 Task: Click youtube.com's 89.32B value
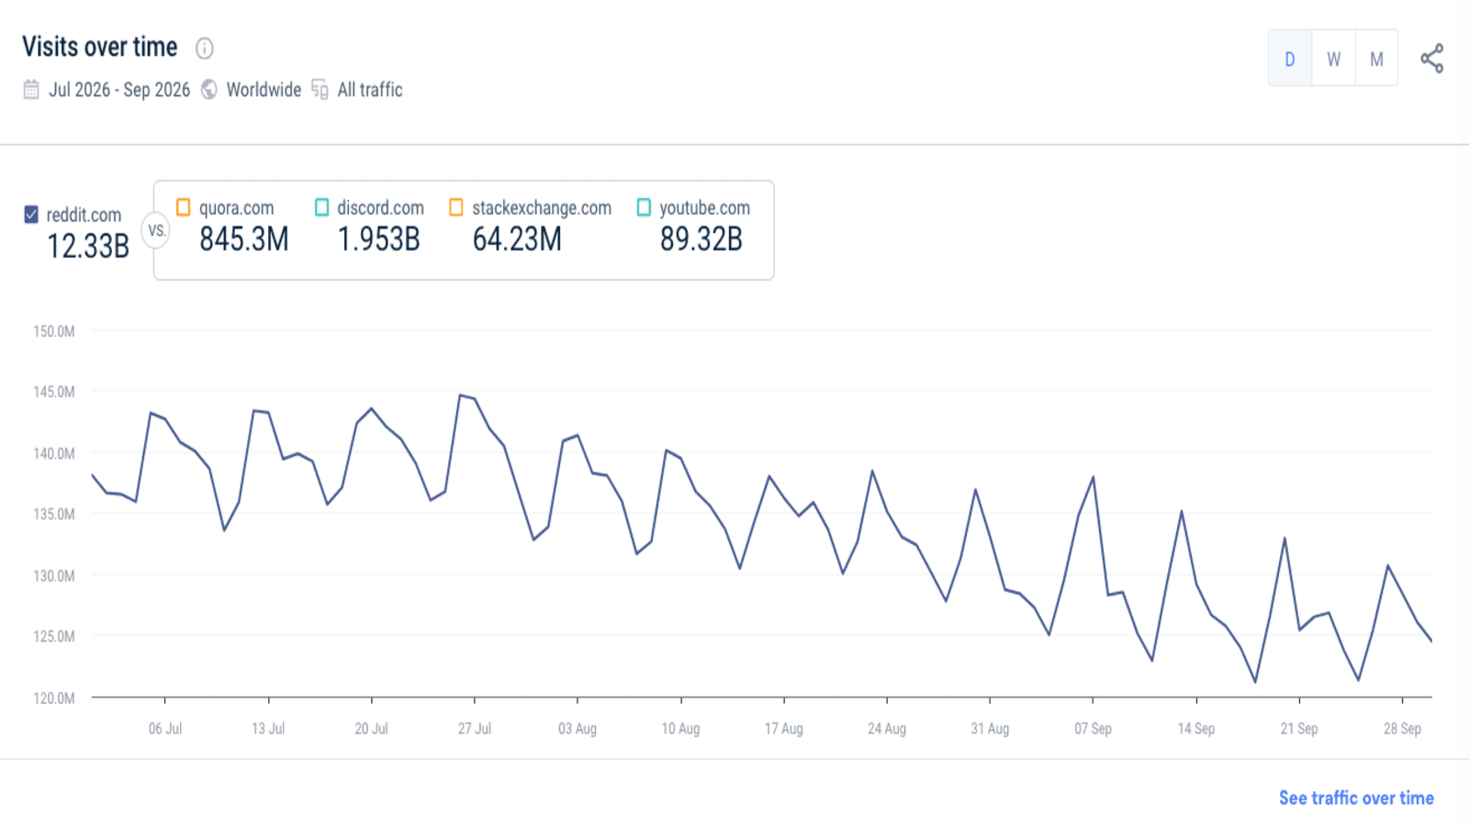pyautogui.click(x=701, y=240)
